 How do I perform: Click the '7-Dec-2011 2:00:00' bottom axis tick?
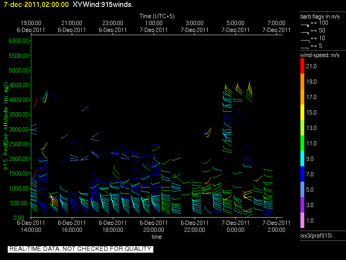276,226
